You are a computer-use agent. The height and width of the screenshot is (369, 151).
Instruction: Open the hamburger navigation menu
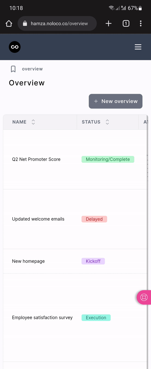tap(138, 47)
